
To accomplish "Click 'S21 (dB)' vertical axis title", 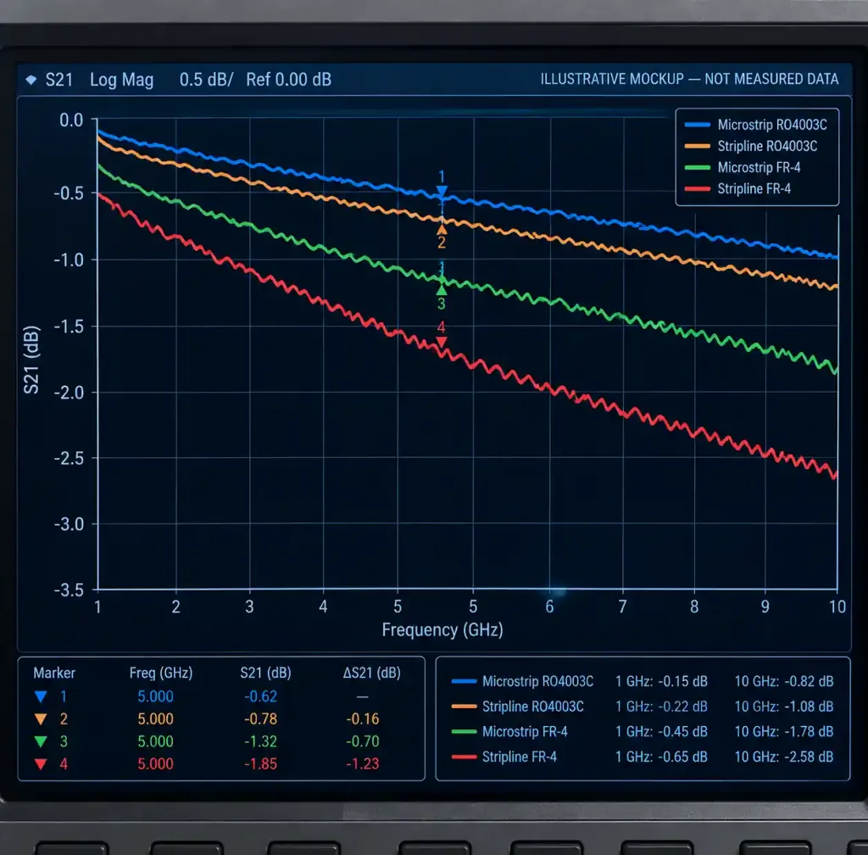I will (x=31, y=360).
